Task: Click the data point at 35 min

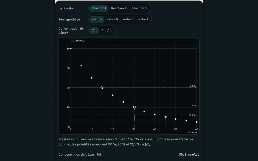Action: click(x=144, y=112)
